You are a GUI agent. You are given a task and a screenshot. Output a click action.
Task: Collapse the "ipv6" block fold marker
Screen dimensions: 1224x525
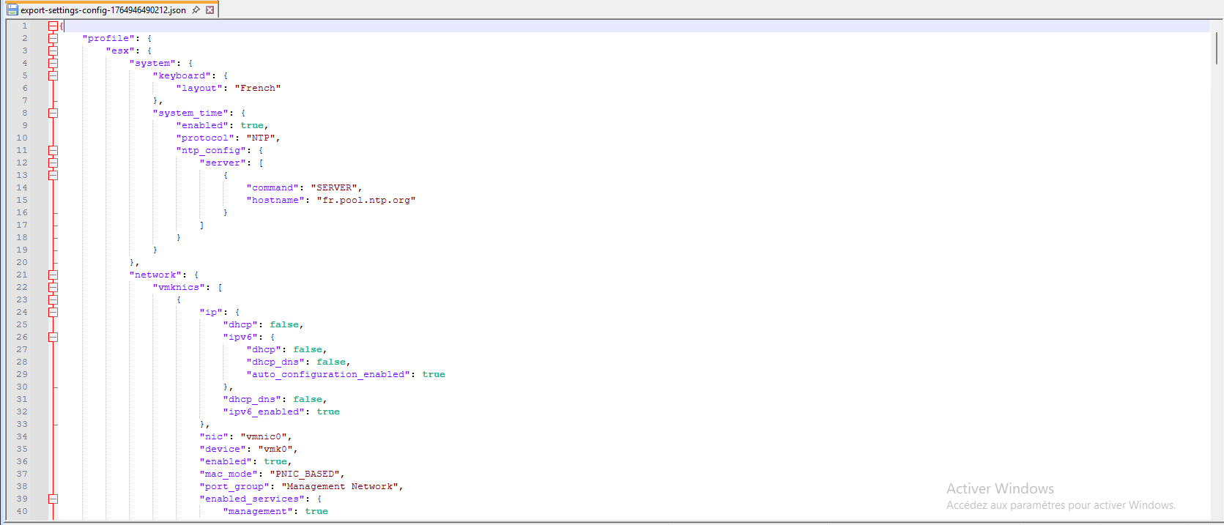pyautogui.click(x=53, y=337)
